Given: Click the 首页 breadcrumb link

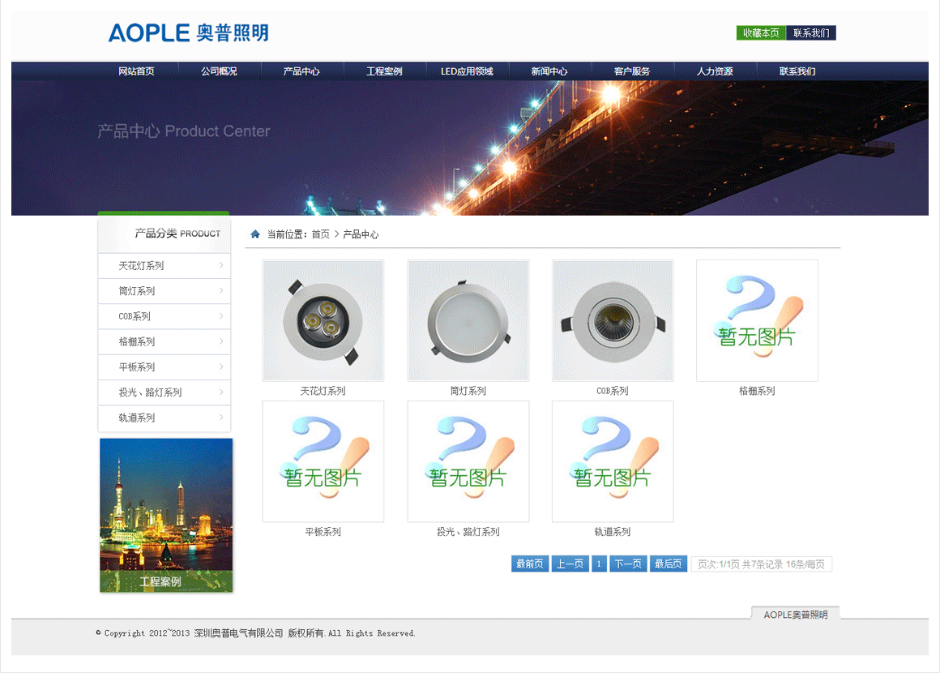Looking at the screenshot, I should pos(320,234).
